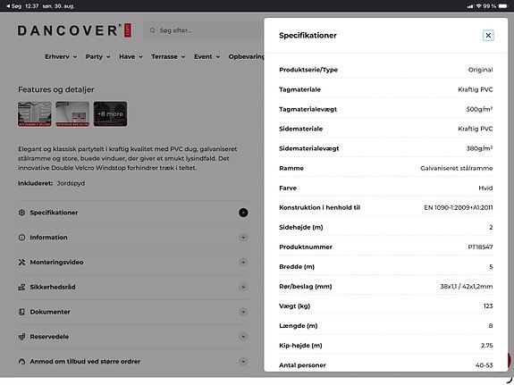The width and height of the screenshot is (514, 385).
Task: Expand the Monteringsvideo section chevron
Action: [x=243, y=262]
